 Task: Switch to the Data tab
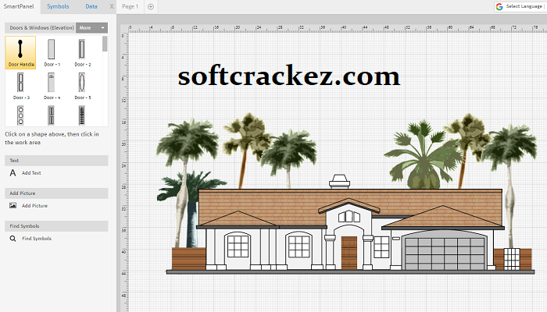pyautogui.click(x=91, y=6)
